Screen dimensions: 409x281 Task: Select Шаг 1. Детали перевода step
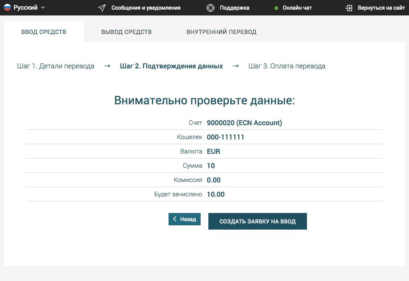coord(56,66)
